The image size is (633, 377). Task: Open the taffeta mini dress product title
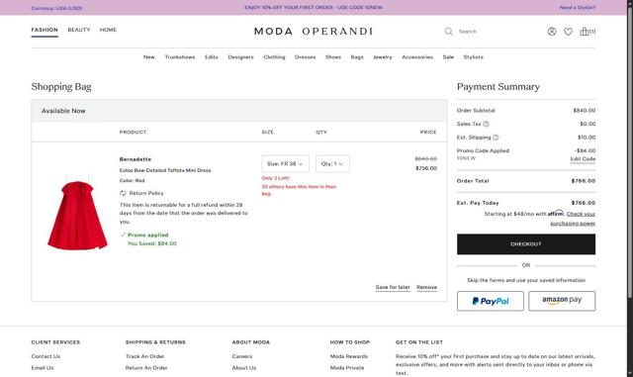pos(165,170)
